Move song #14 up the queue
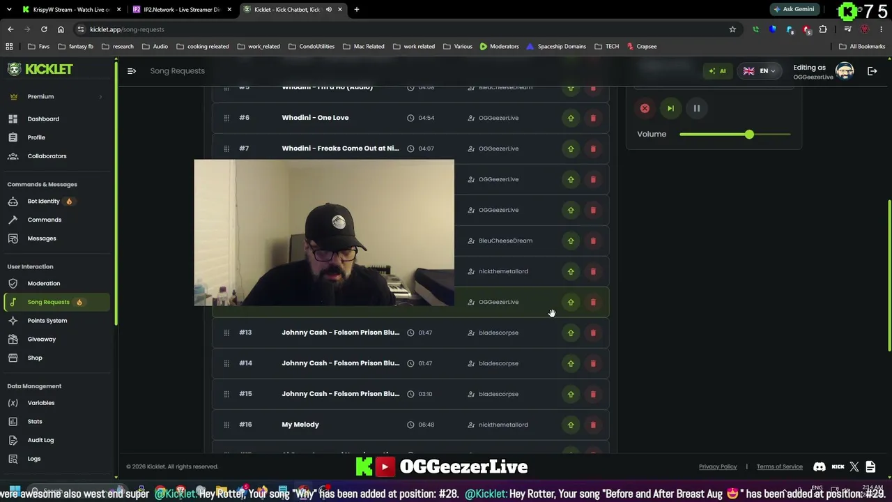 point(571,363)
